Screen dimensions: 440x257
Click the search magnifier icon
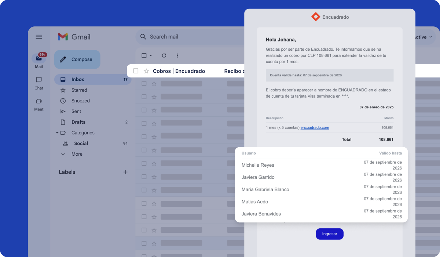pyautogui.click(x=143, y=37)
